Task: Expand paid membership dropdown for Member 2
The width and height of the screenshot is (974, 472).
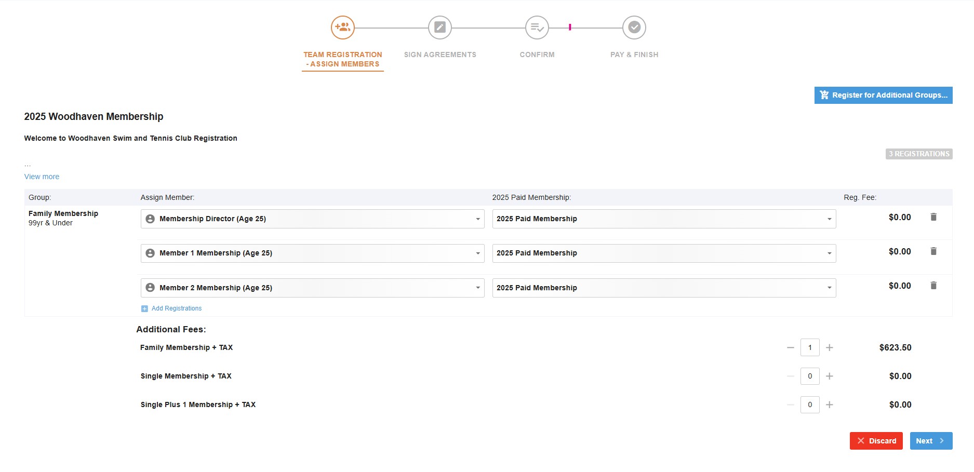Action: [663, 288]
